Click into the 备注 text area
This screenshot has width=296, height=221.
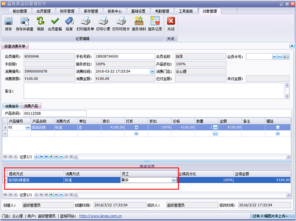pos(154,91)
